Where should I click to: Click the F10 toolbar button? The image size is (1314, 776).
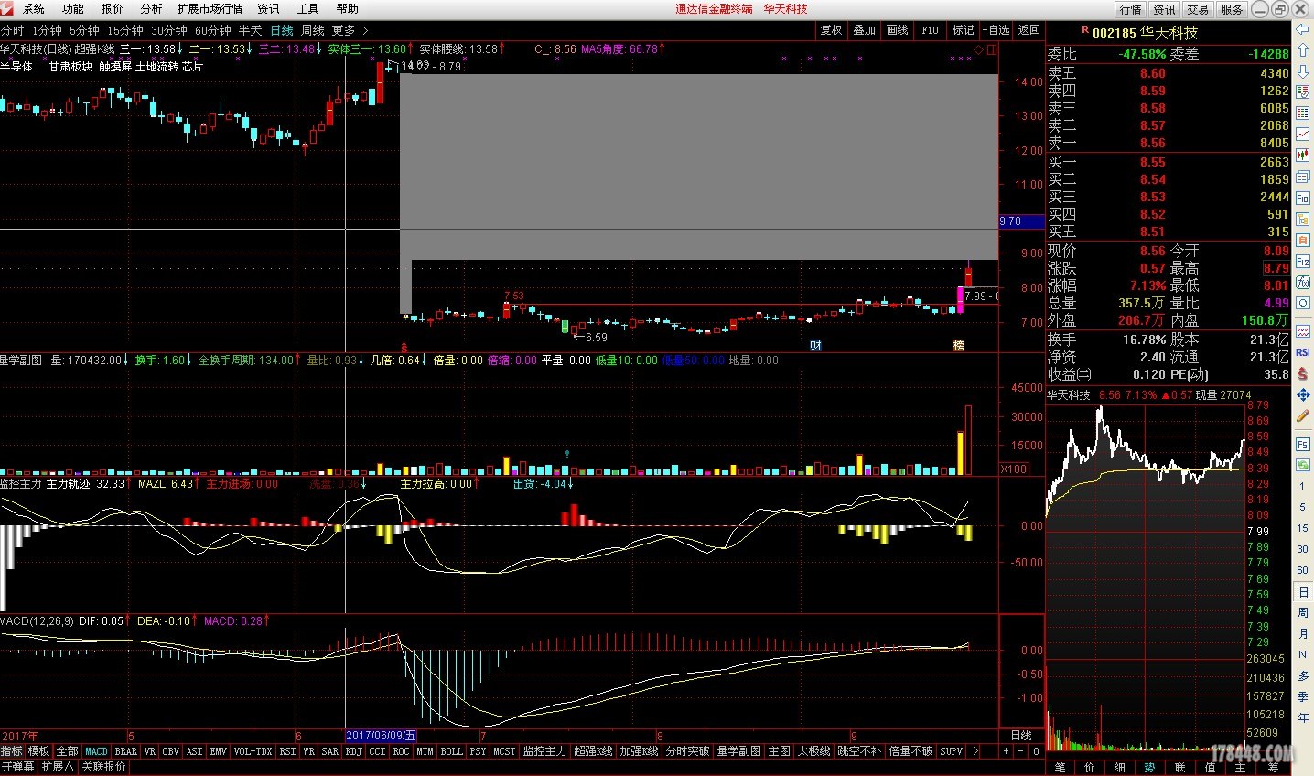[931, 30]
